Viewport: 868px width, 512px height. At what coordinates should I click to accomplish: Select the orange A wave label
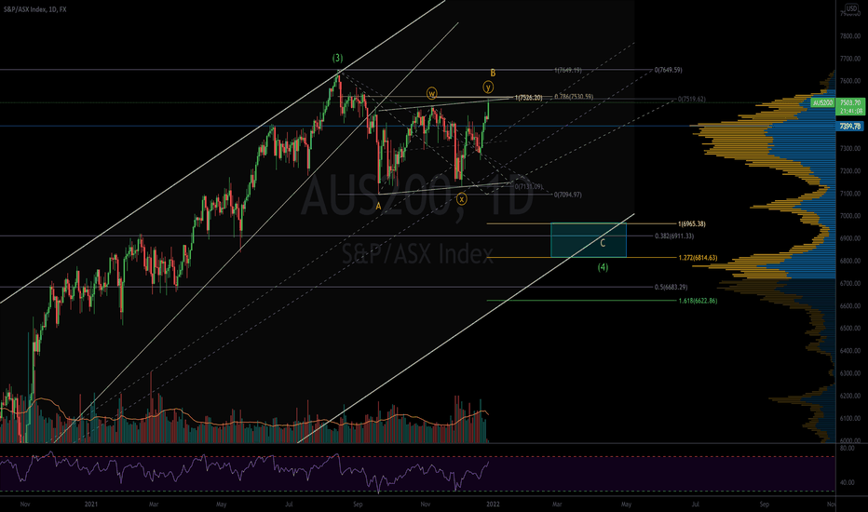[x=379, y=207]
